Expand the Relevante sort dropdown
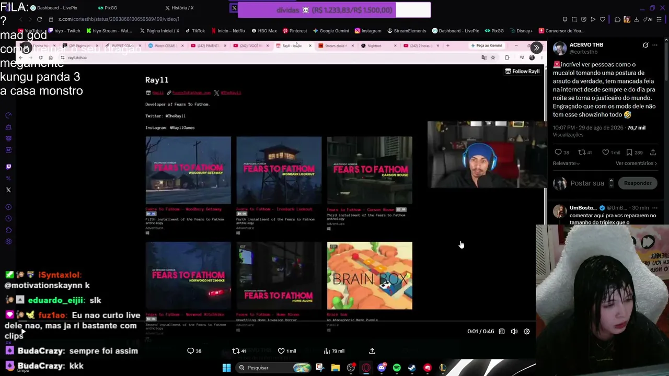 (567, 163)
